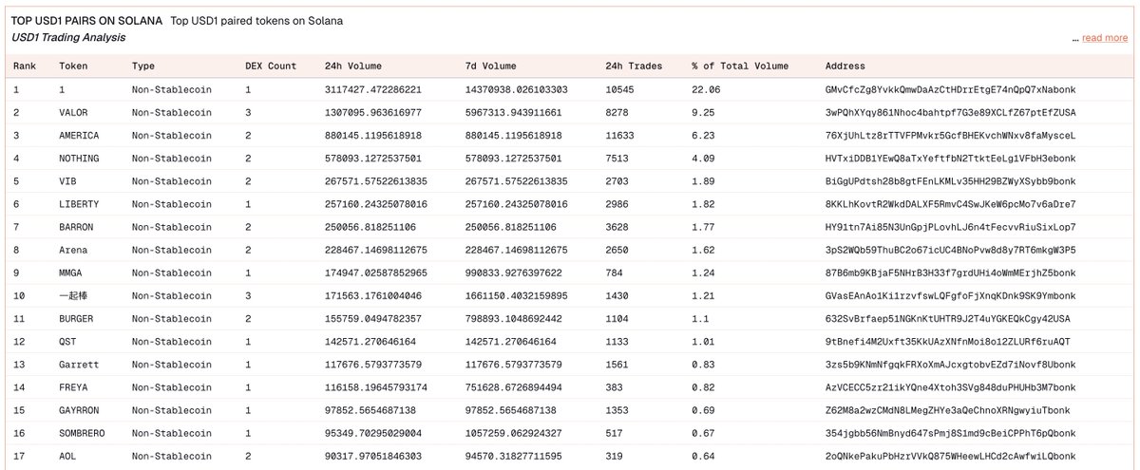Click 24h volume 3117427.472286221

374,89
